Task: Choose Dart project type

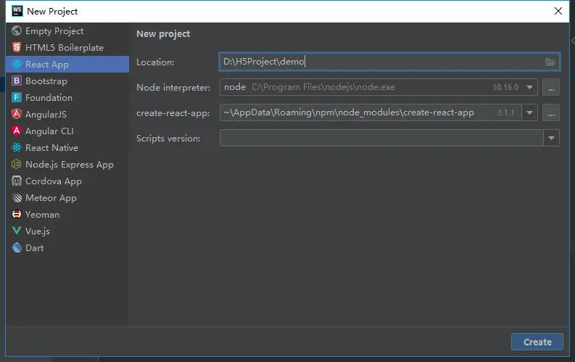Action: coord(67,247)
